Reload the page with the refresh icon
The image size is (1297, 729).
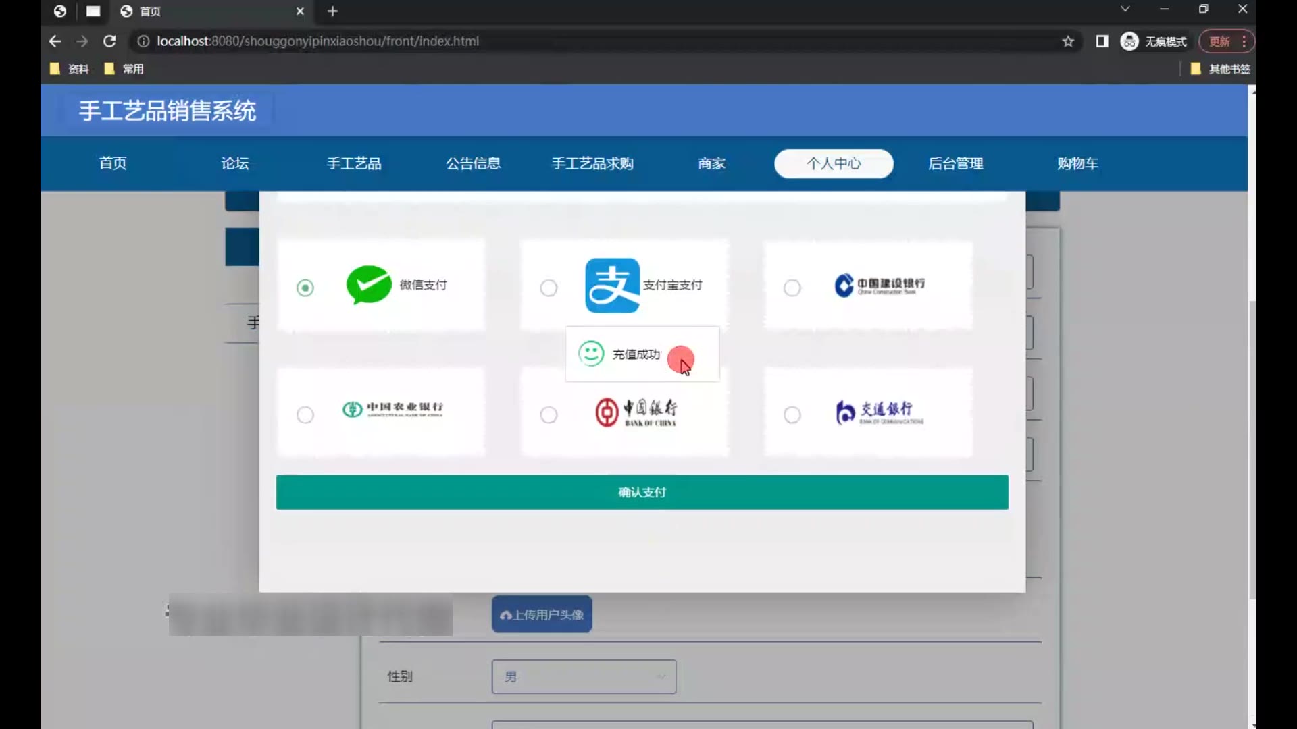[109, 41]
